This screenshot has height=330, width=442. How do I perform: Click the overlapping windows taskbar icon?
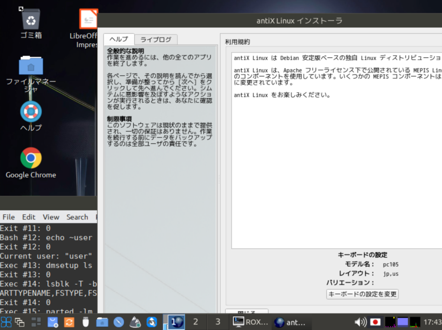tap(19, 322)
